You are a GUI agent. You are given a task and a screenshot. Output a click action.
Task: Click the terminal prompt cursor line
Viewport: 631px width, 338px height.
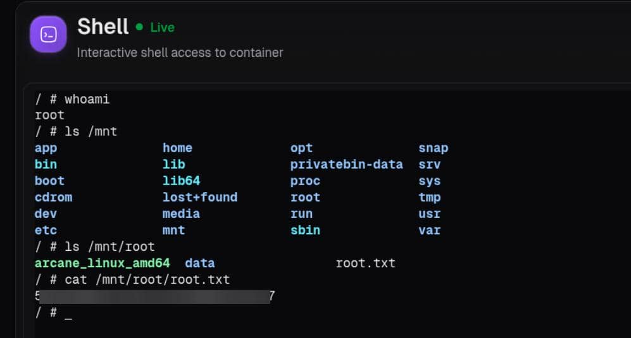click(x=54, y=313)
